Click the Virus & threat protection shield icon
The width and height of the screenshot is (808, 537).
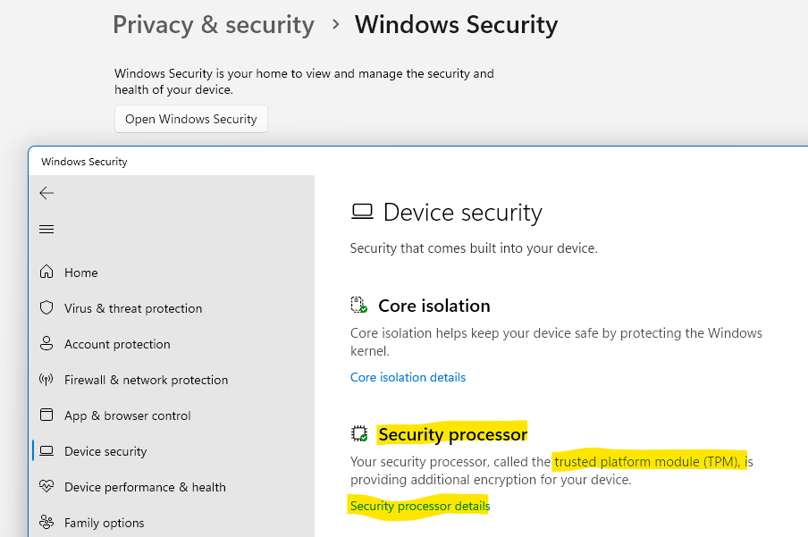point(46,308)
